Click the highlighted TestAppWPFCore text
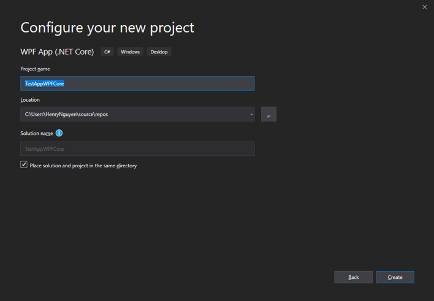Viewport: 434px width, 301px height. (45, 83)
